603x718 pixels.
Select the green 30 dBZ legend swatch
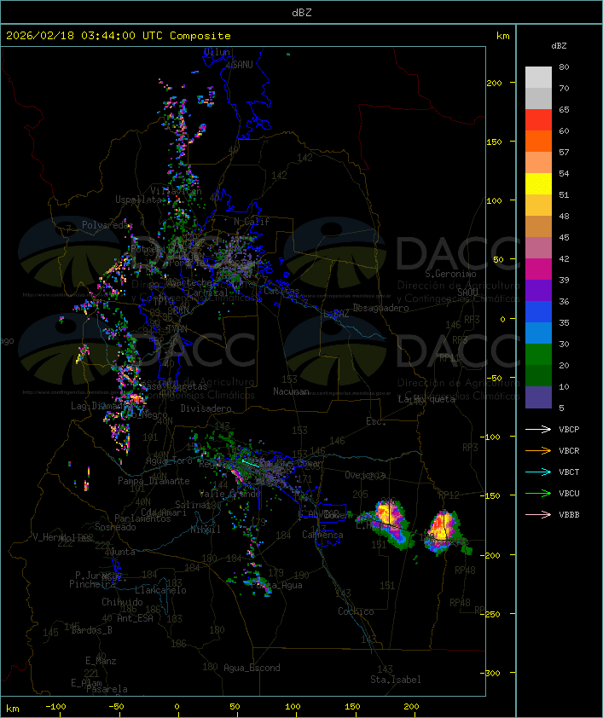point(538,355)
